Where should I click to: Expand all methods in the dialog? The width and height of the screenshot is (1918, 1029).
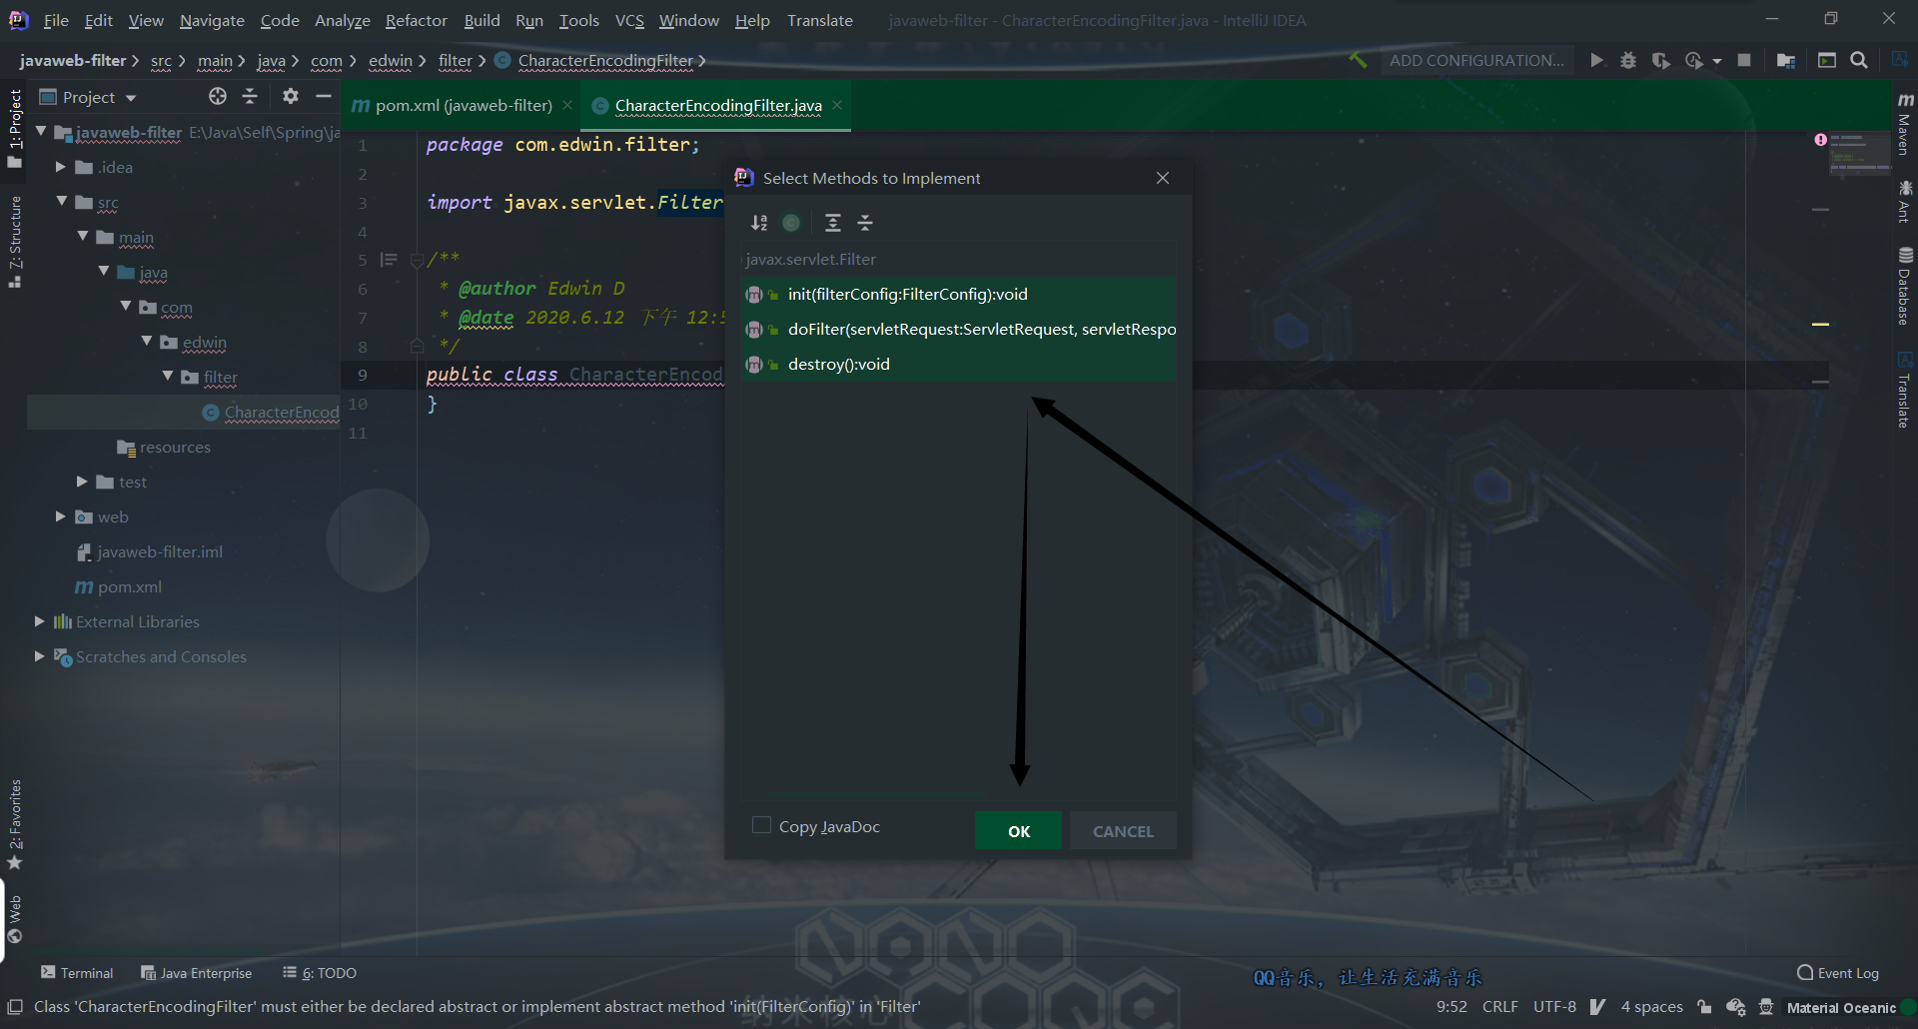tap(833, 222)
